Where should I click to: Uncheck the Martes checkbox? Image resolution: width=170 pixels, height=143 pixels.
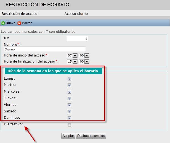[x=69, y=85]
